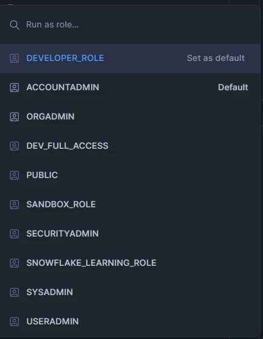Click the role icon beside ORGADMIN
The height and width of the screenshot is (339, 263).
pos(14,116)
